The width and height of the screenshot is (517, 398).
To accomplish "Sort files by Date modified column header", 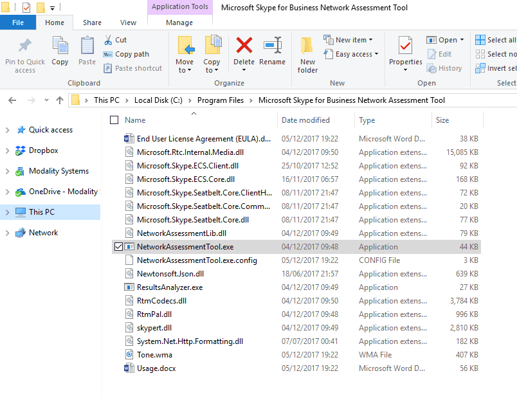I will [x=305, y=120].
